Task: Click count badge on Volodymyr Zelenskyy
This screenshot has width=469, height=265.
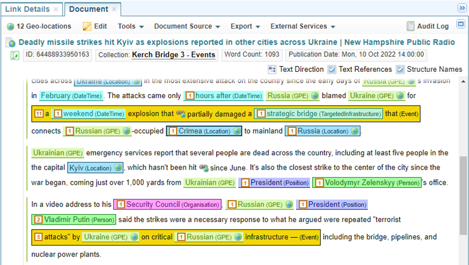Action: tap(319, 183)
